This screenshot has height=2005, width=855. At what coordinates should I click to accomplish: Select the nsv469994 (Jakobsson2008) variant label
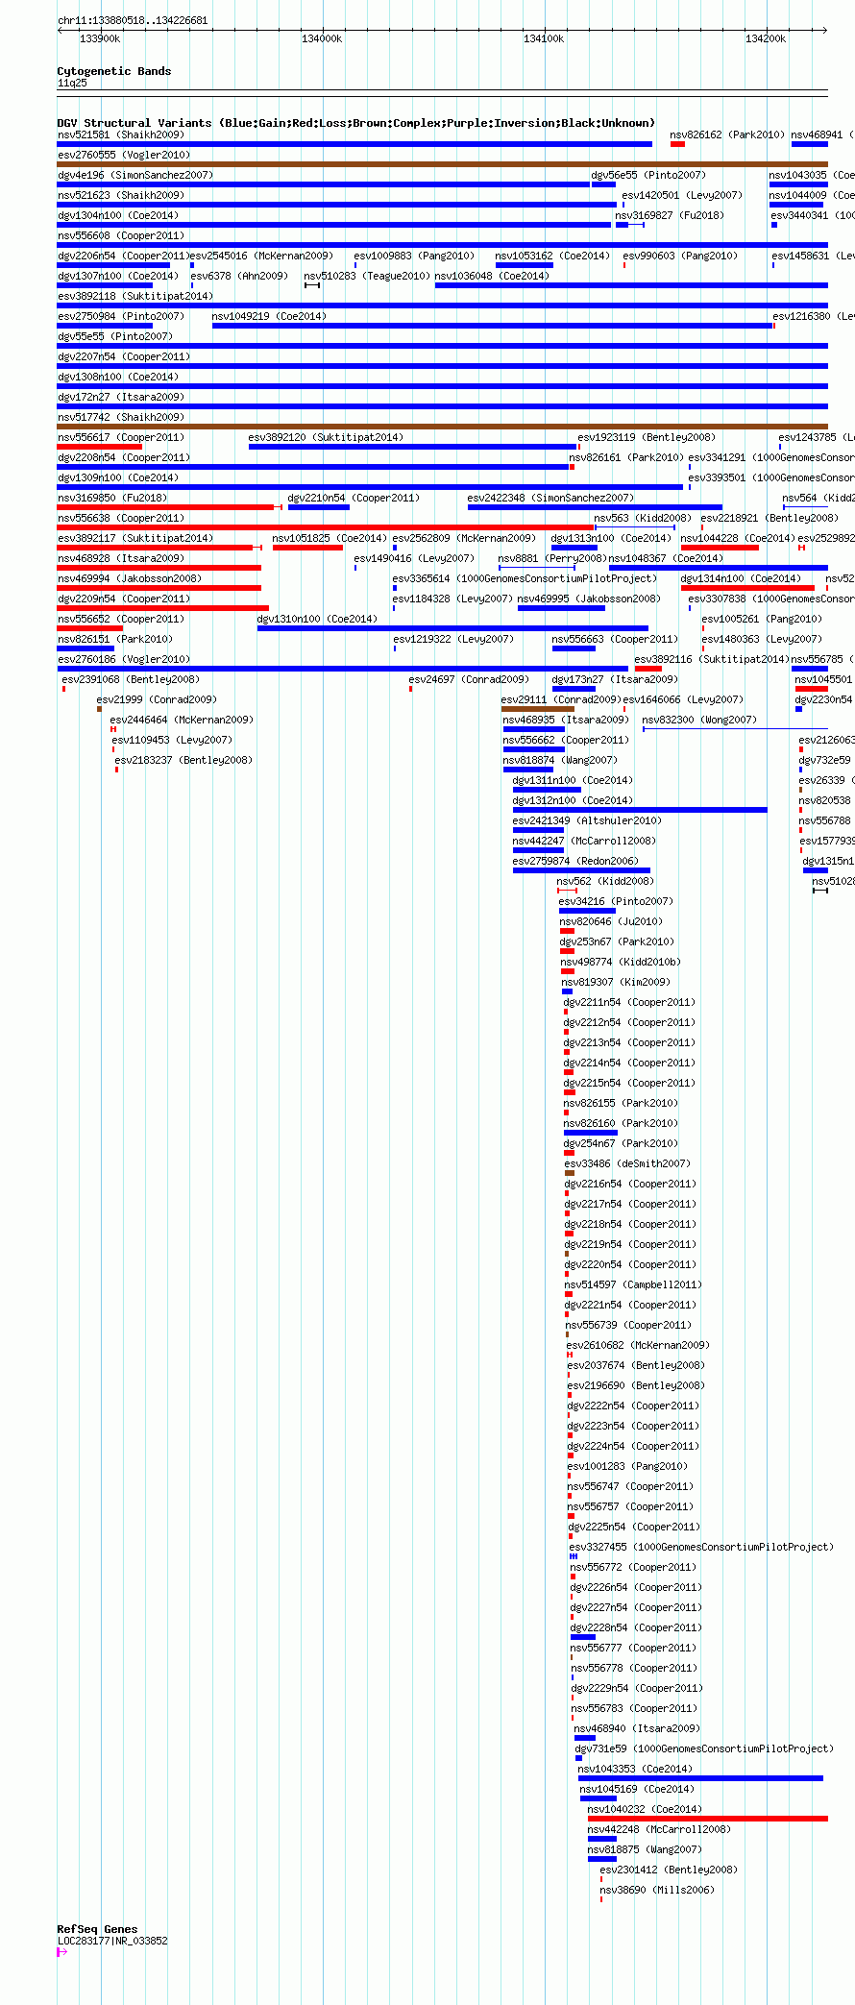coord(130,579)
